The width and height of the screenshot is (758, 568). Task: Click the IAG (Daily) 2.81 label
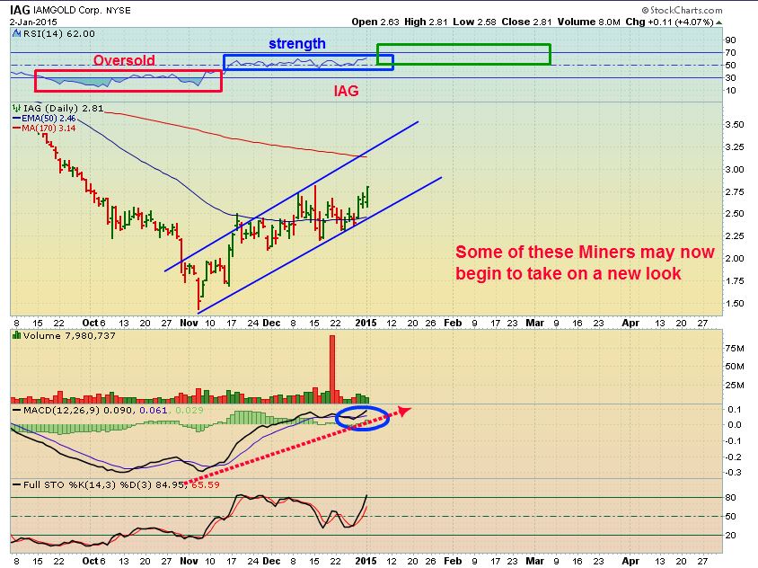tap(64, 108)
